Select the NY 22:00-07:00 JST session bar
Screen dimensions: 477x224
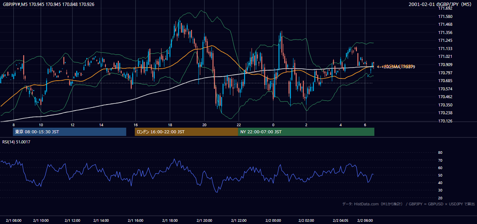coord(306,132)
